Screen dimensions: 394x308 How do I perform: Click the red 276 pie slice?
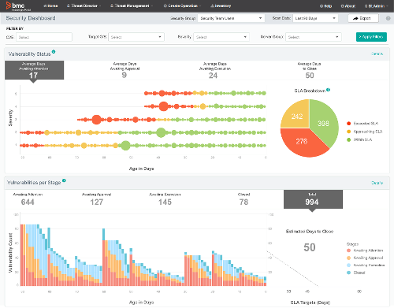[x=301, y=143]
